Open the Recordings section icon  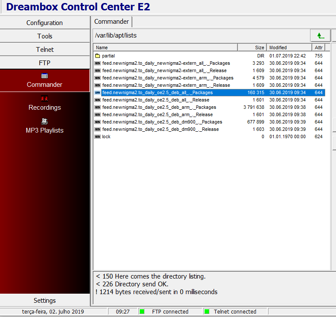coord(45,99)
